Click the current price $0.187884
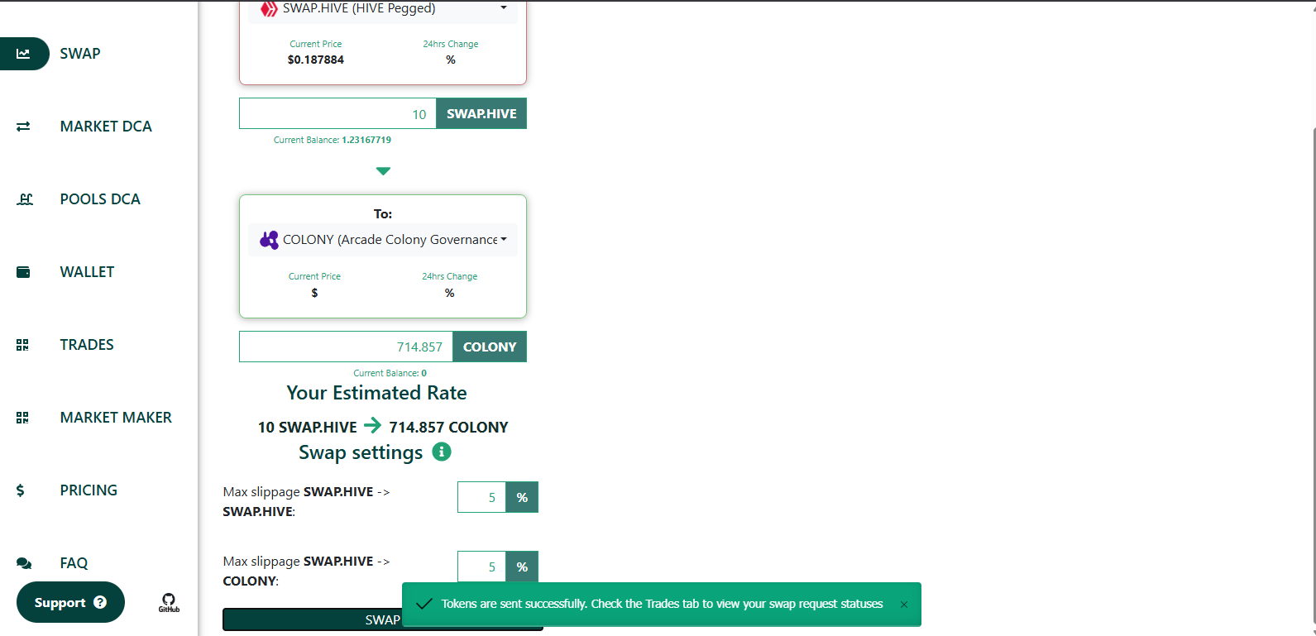Image resolution: width=1316 pixels, height=636 pixels. (316, 60)
